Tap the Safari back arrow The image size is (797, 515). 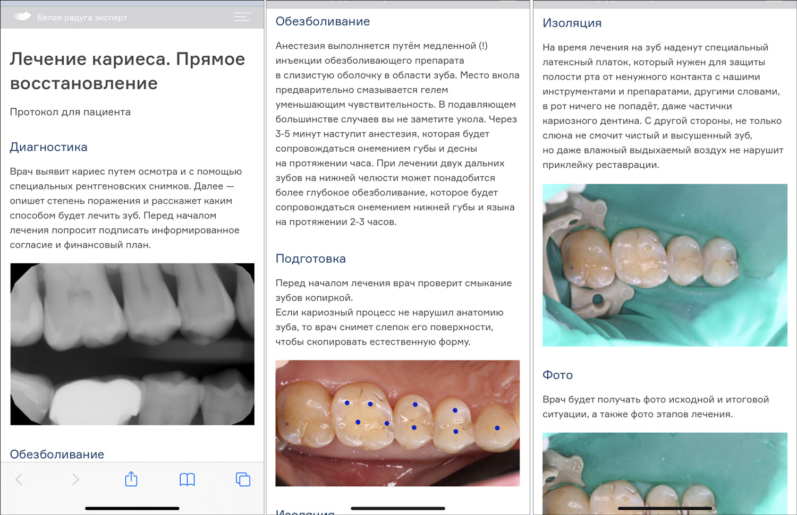[x=19, y=479]
